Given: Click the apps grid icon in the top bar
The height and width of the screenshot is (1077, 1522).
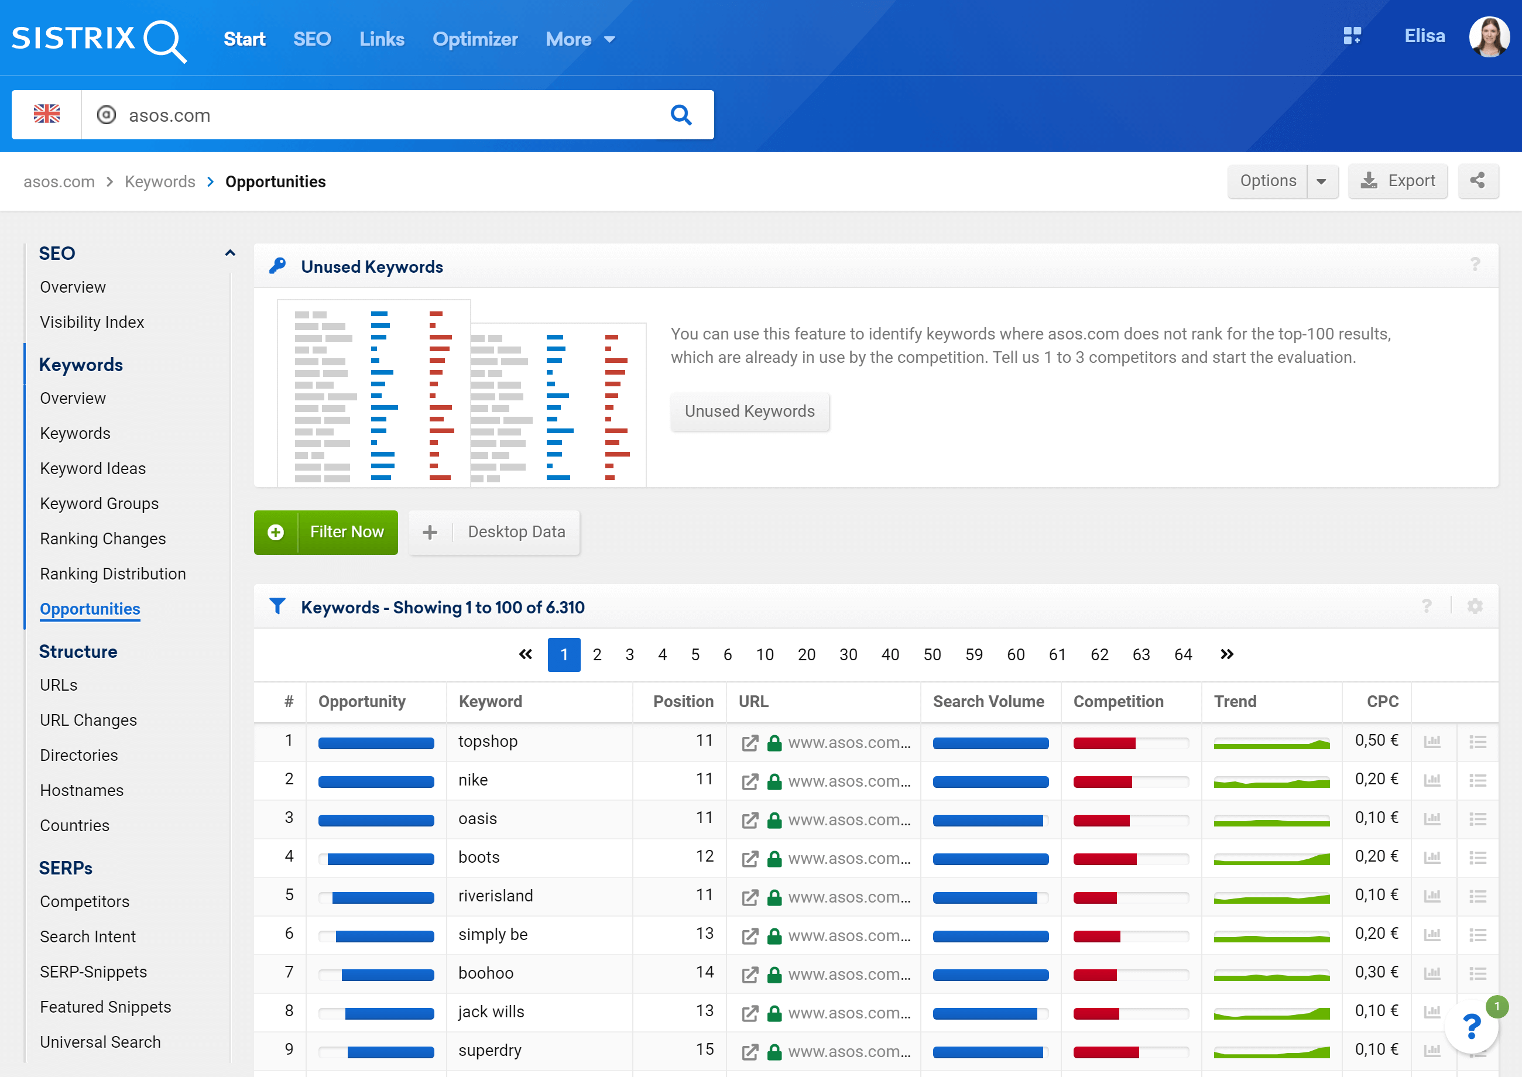Looking at the screenshot, I should tap(1352, 36).
